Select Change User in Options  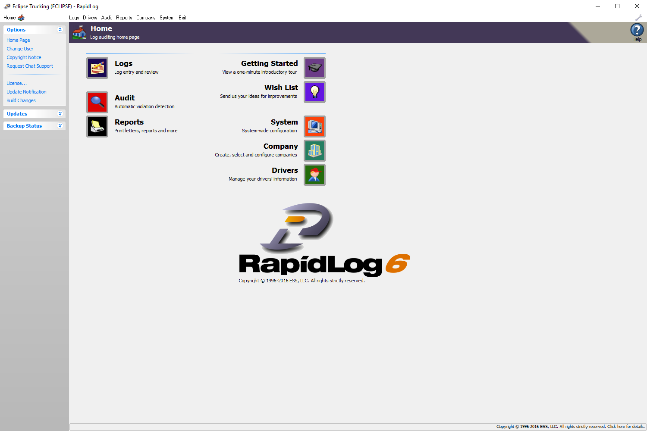(20, 49)
